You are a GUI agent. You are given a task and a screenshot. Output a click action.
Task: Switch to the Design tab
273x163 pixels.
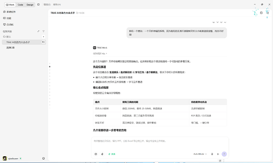coord(30,5)
